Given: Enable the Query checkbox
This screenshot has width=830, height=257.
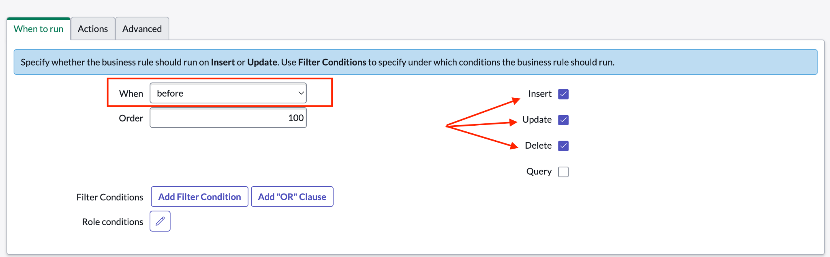Looking at the screenshot, I should point(563,171).
